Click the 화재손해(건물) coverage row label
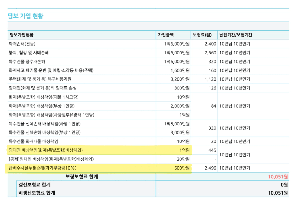The height and width of the screenshot is (204, 298). coord(22,44)
